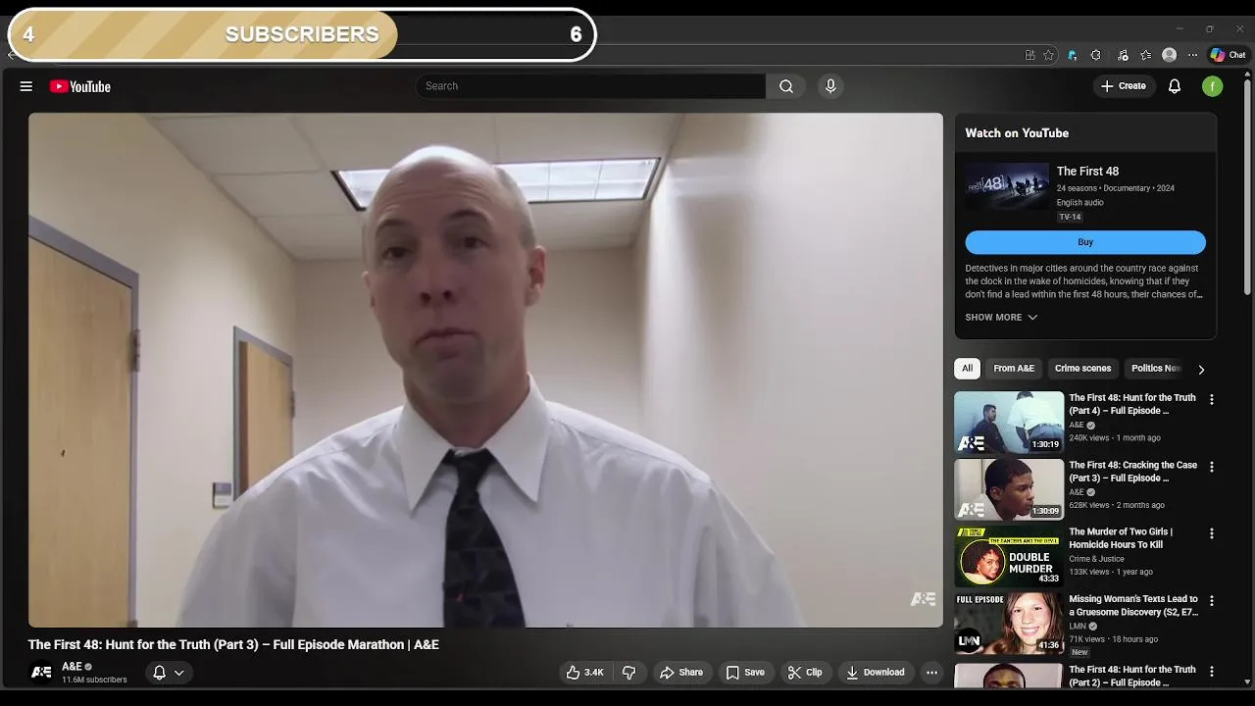1255x706 pixels.
Task: Open options for Cracking the Case Part 3
Action: click(1212, 467)
